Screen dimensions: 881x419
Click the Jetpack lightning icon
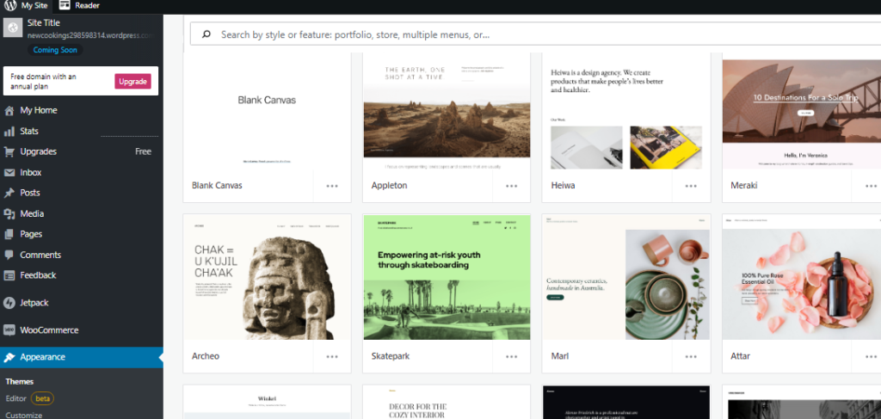9,303
